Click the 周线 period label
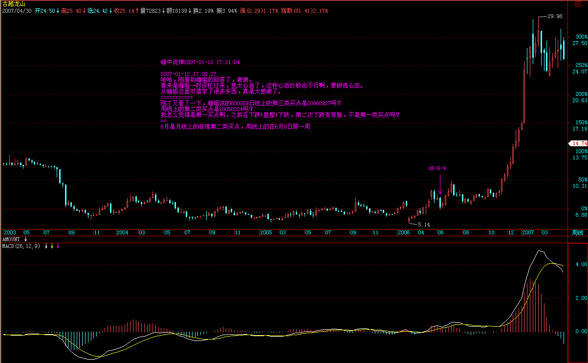Screen dimensions: 588x363 tap(577, 232)
